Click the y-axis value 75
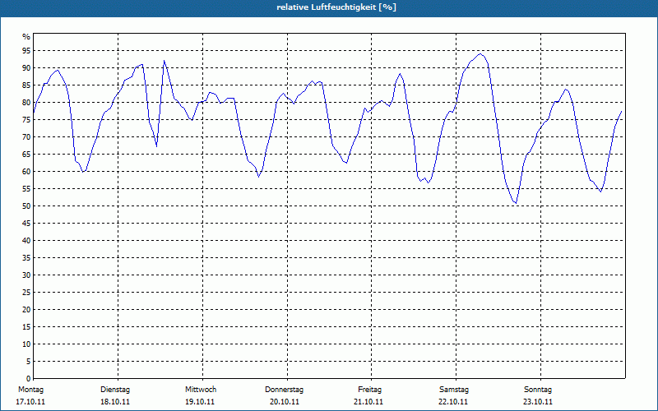This screenshot has height=411, width=658. 26,119
